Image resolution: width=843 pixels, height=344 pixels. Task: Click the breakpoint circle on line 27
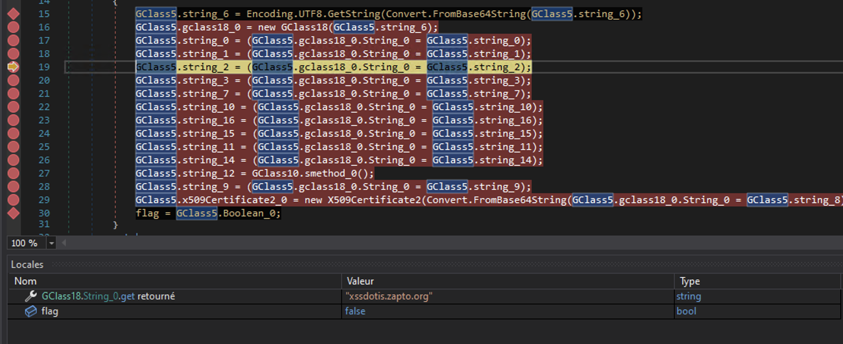click(13, 173)
